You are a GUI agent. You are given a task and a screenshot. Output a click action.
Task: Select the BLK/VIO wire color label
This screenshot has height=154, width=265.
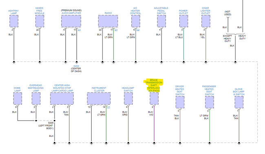click(150, 113)
